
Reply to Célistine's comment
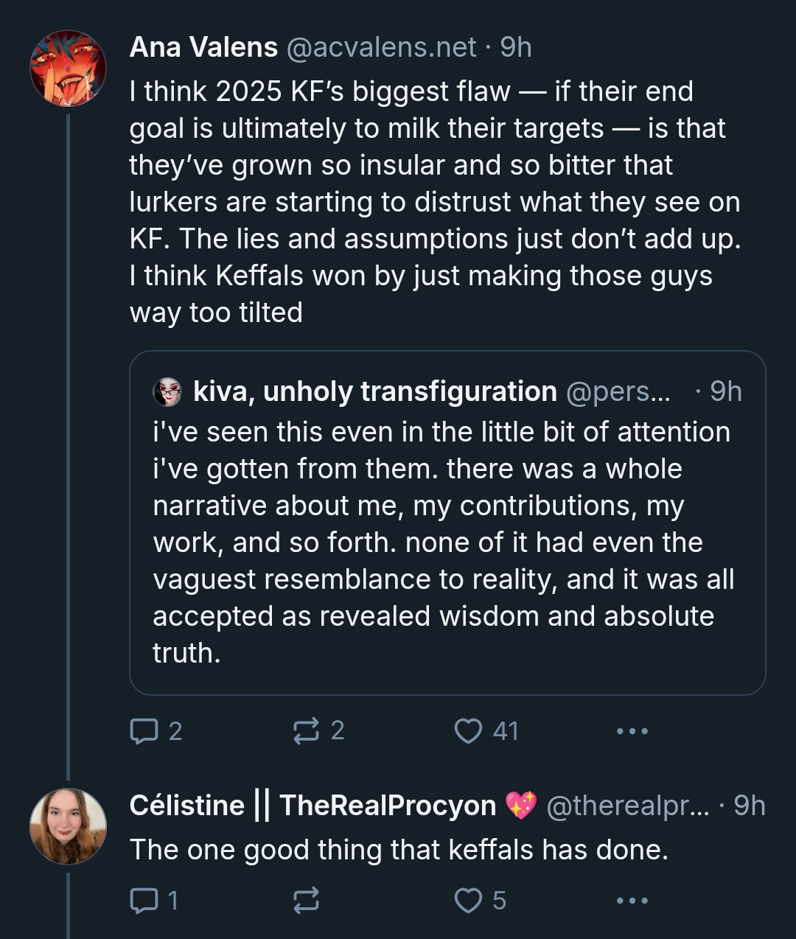(144, 901)
